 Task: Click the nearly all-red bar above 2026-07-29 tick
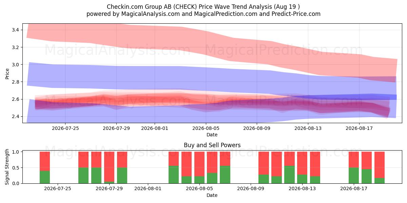coord(109,167)
